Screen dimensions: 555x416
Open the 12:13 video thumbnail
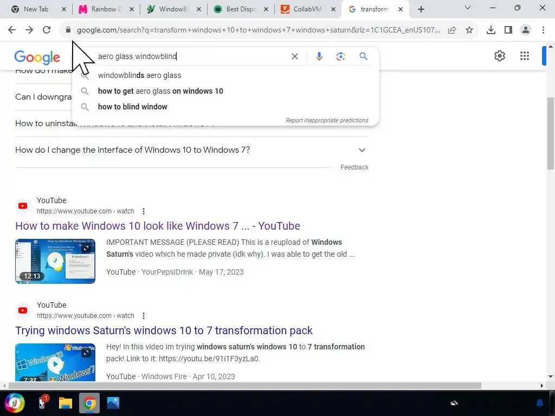(x=55, y=262)
